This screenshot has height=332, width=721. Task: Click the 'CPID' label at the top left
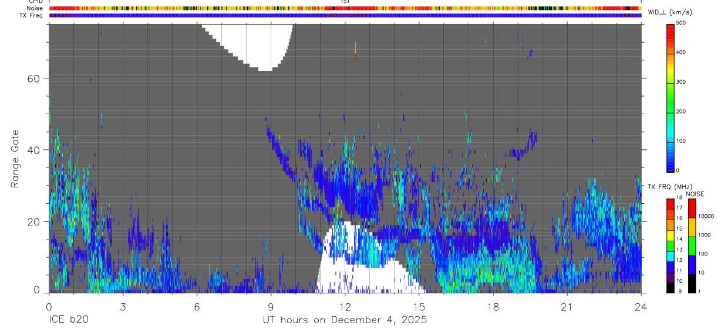[x=36, y=2]
